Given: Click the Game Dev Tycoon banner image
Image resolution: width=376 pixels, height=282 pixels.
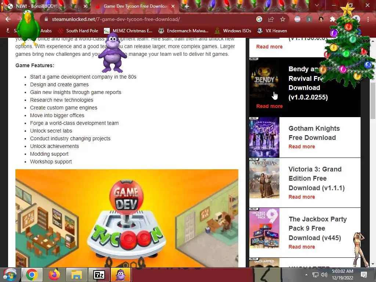Looking at the screenshot, I should coord(127,218).
